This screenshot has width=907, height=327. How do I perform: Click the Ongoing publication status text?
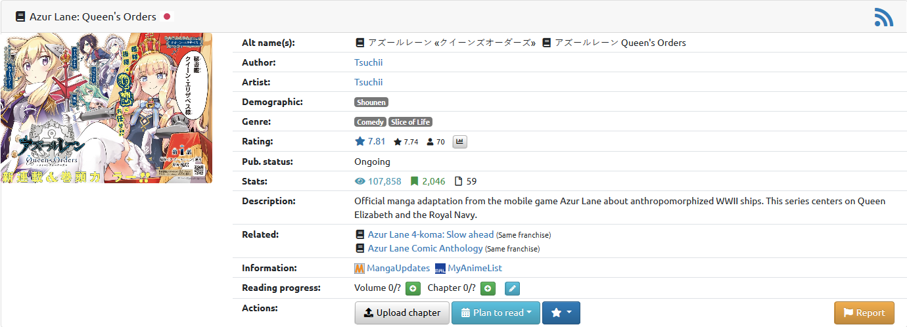372,162
